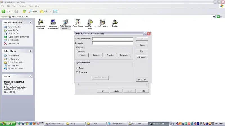Click Help in ODBC Access Setup dialog

click(x=142, y=51)
